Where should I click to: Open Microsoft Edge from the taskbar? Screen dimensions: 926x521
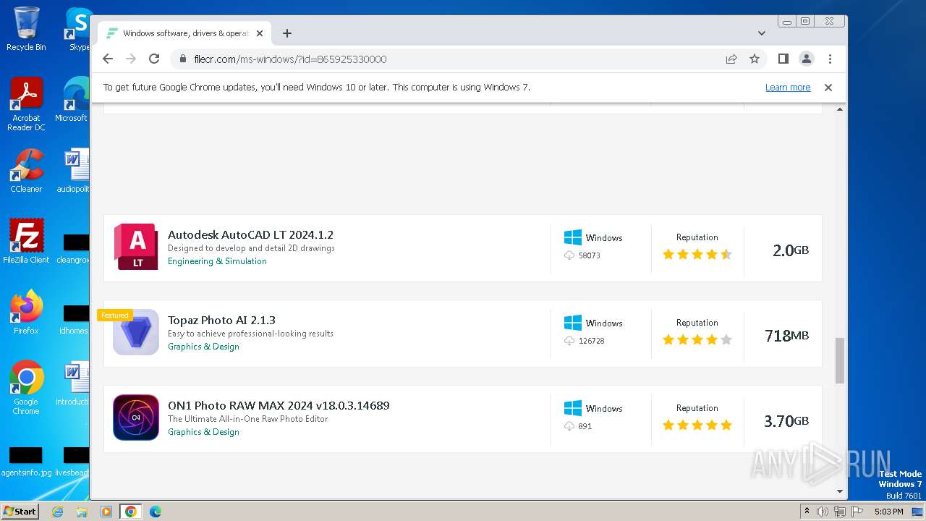pyautogui.click(x=156, y=512)
